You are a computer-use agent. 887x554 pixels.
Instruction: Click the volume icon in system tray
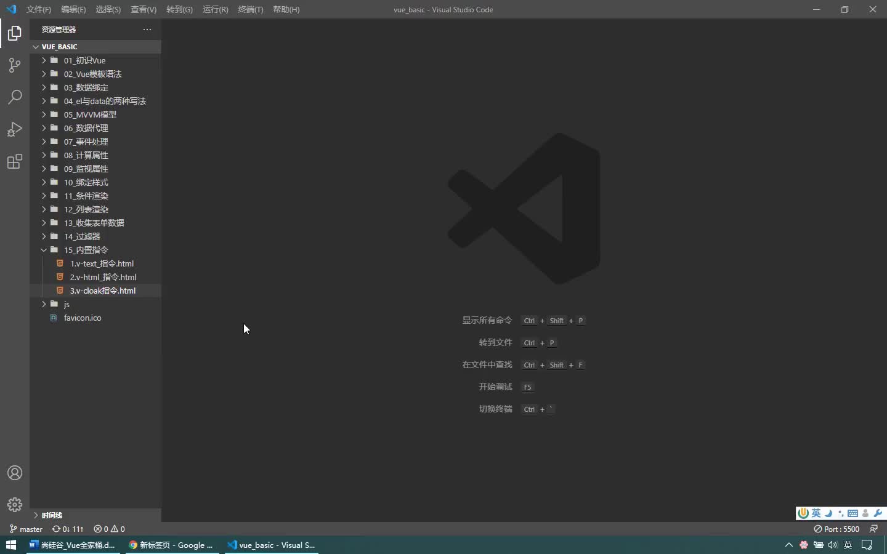[833, 545]
